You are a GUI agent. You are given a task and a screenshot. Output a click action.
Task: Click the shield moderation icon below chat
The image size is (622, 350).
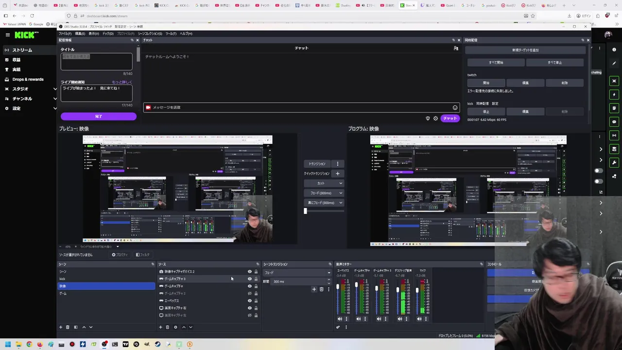pos(428,118)
